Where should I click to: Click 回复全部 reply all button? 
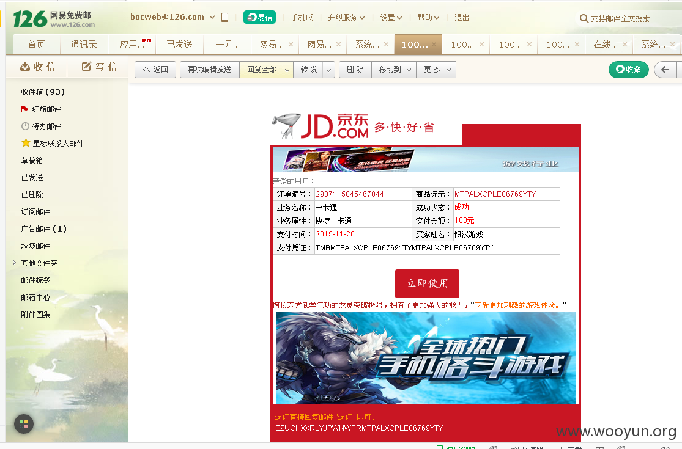pyautogui.click(x=261, y=70)
